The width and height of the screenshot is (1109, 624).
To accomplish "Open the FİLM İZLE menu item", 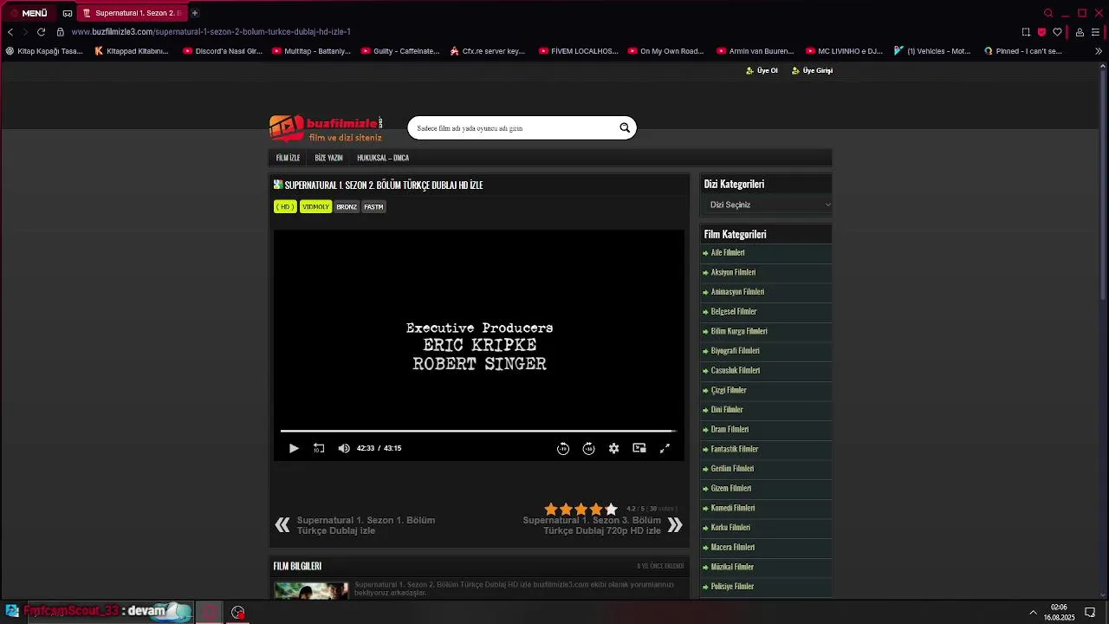I will click(x=288, y=158).
